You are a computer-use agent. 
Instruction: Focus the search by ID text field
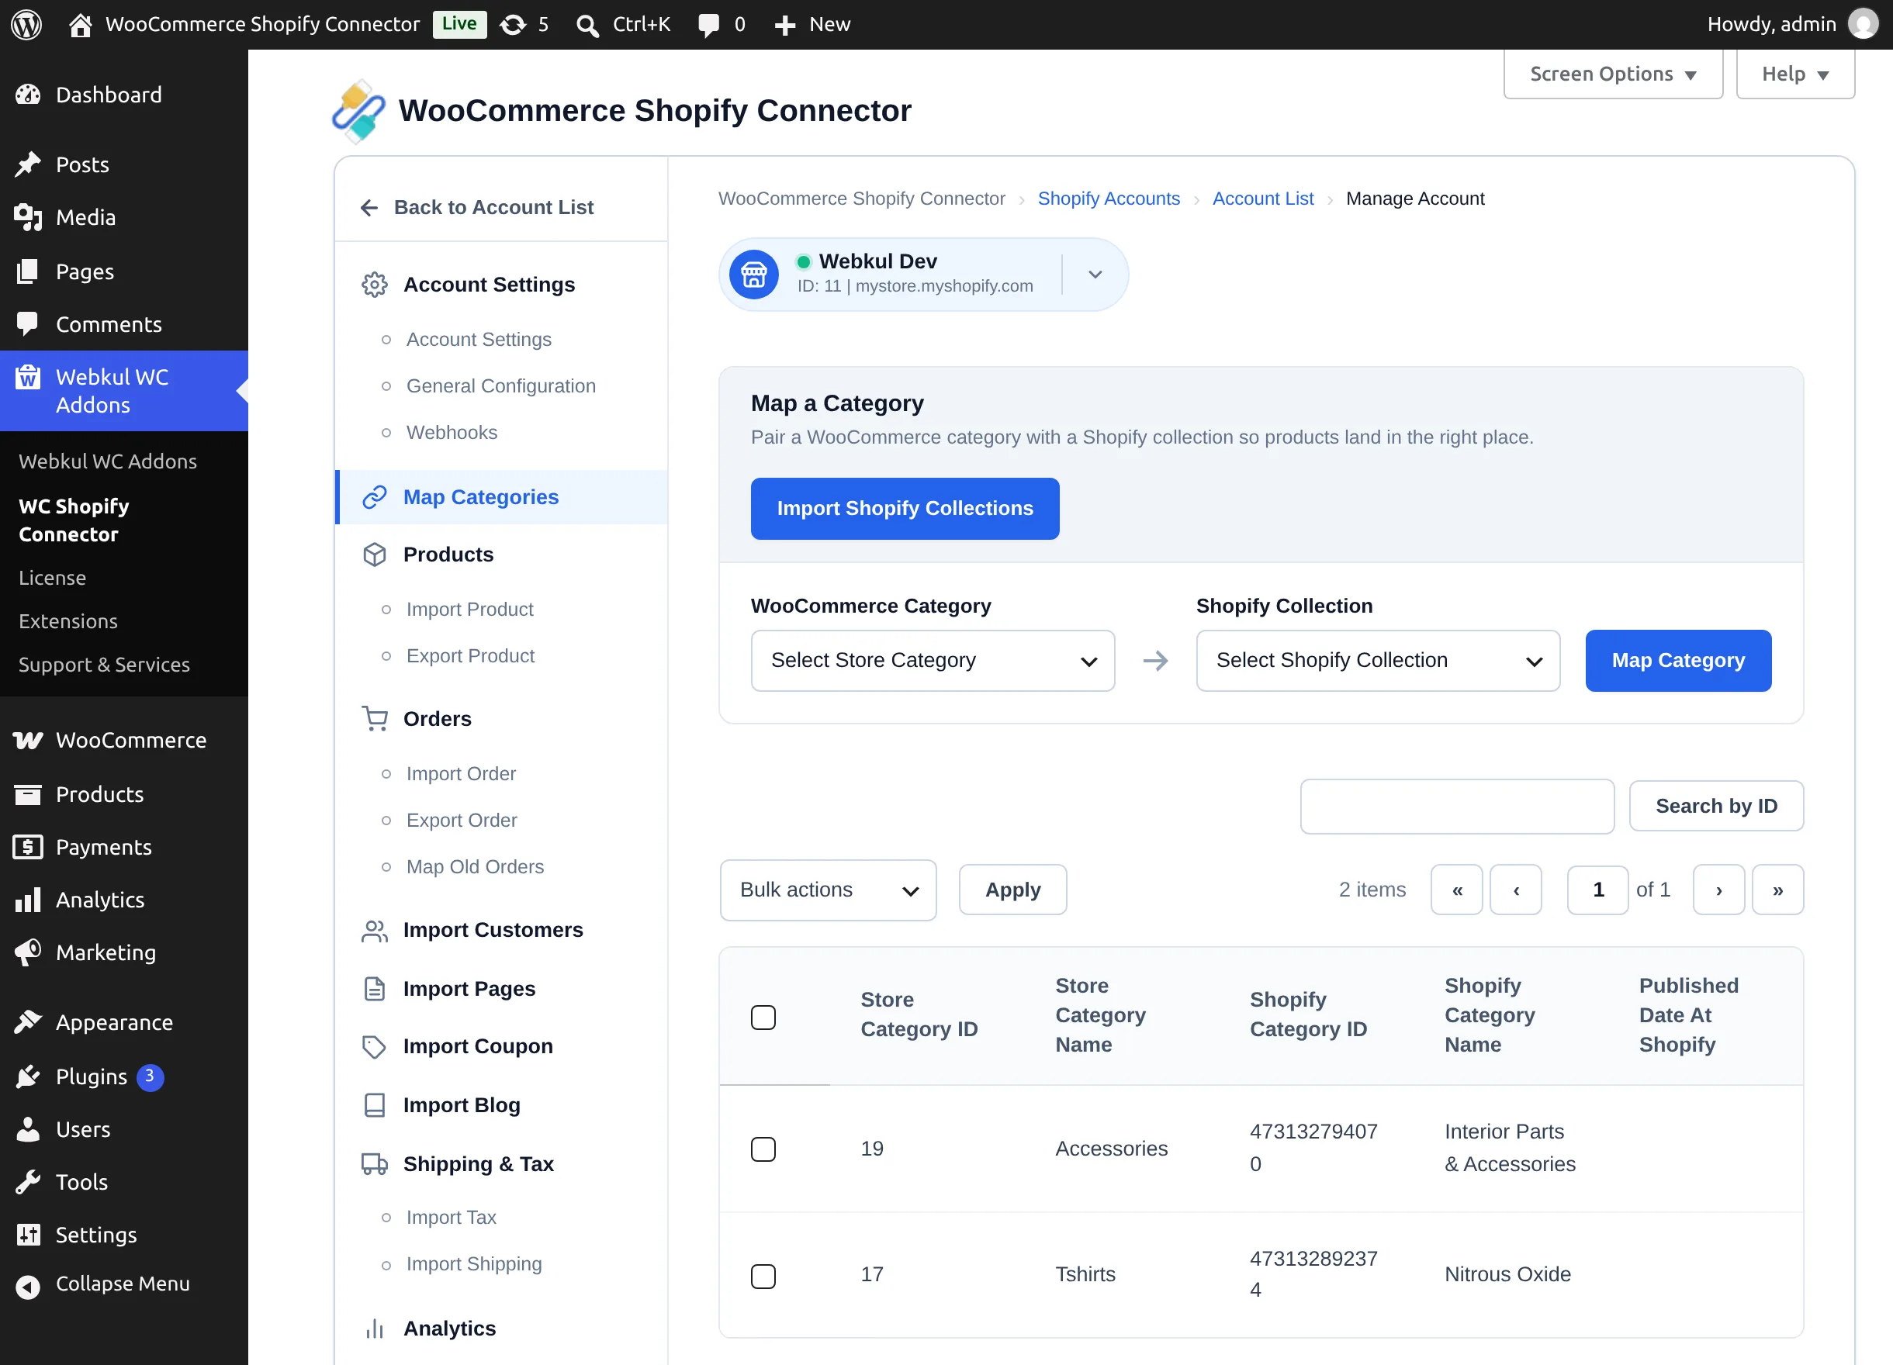coord(1456,806)
